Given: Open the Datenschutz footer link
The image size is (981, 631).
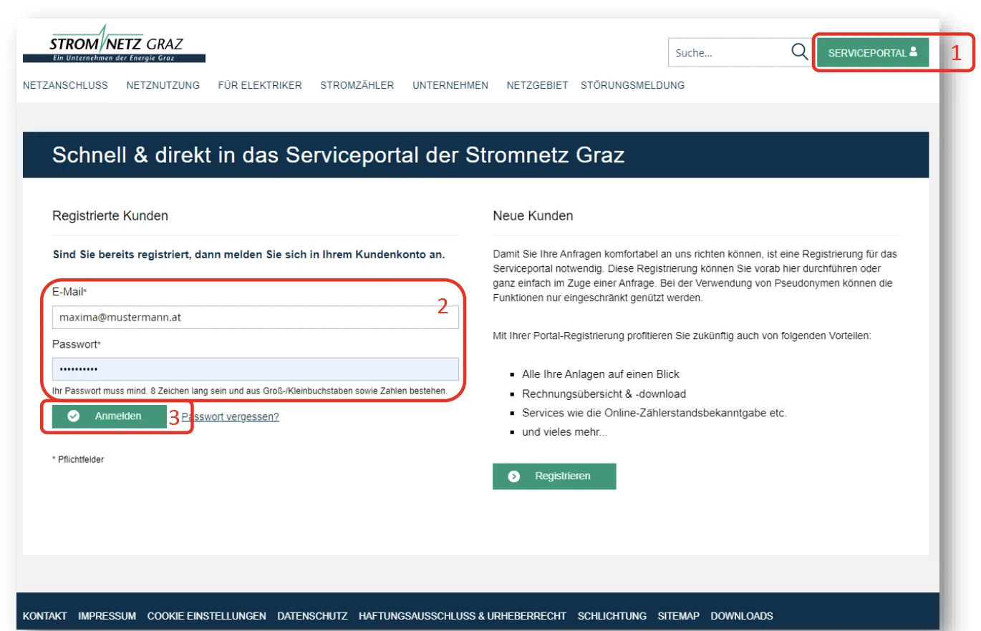Looking at the screenshot, I should tap(313, 616).
